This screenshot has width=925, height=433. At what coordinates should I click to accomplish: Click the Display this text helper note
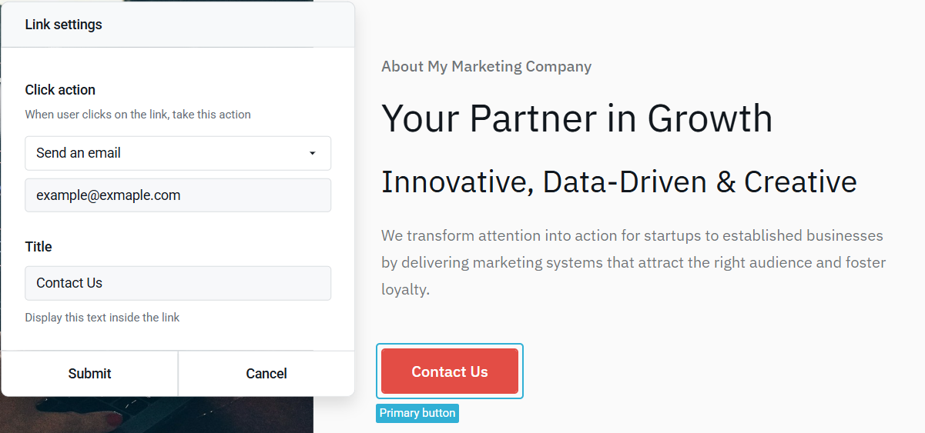102,318
